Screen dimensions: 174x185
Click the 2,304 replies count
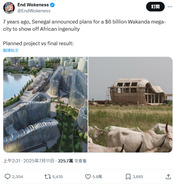coord(17,177)
